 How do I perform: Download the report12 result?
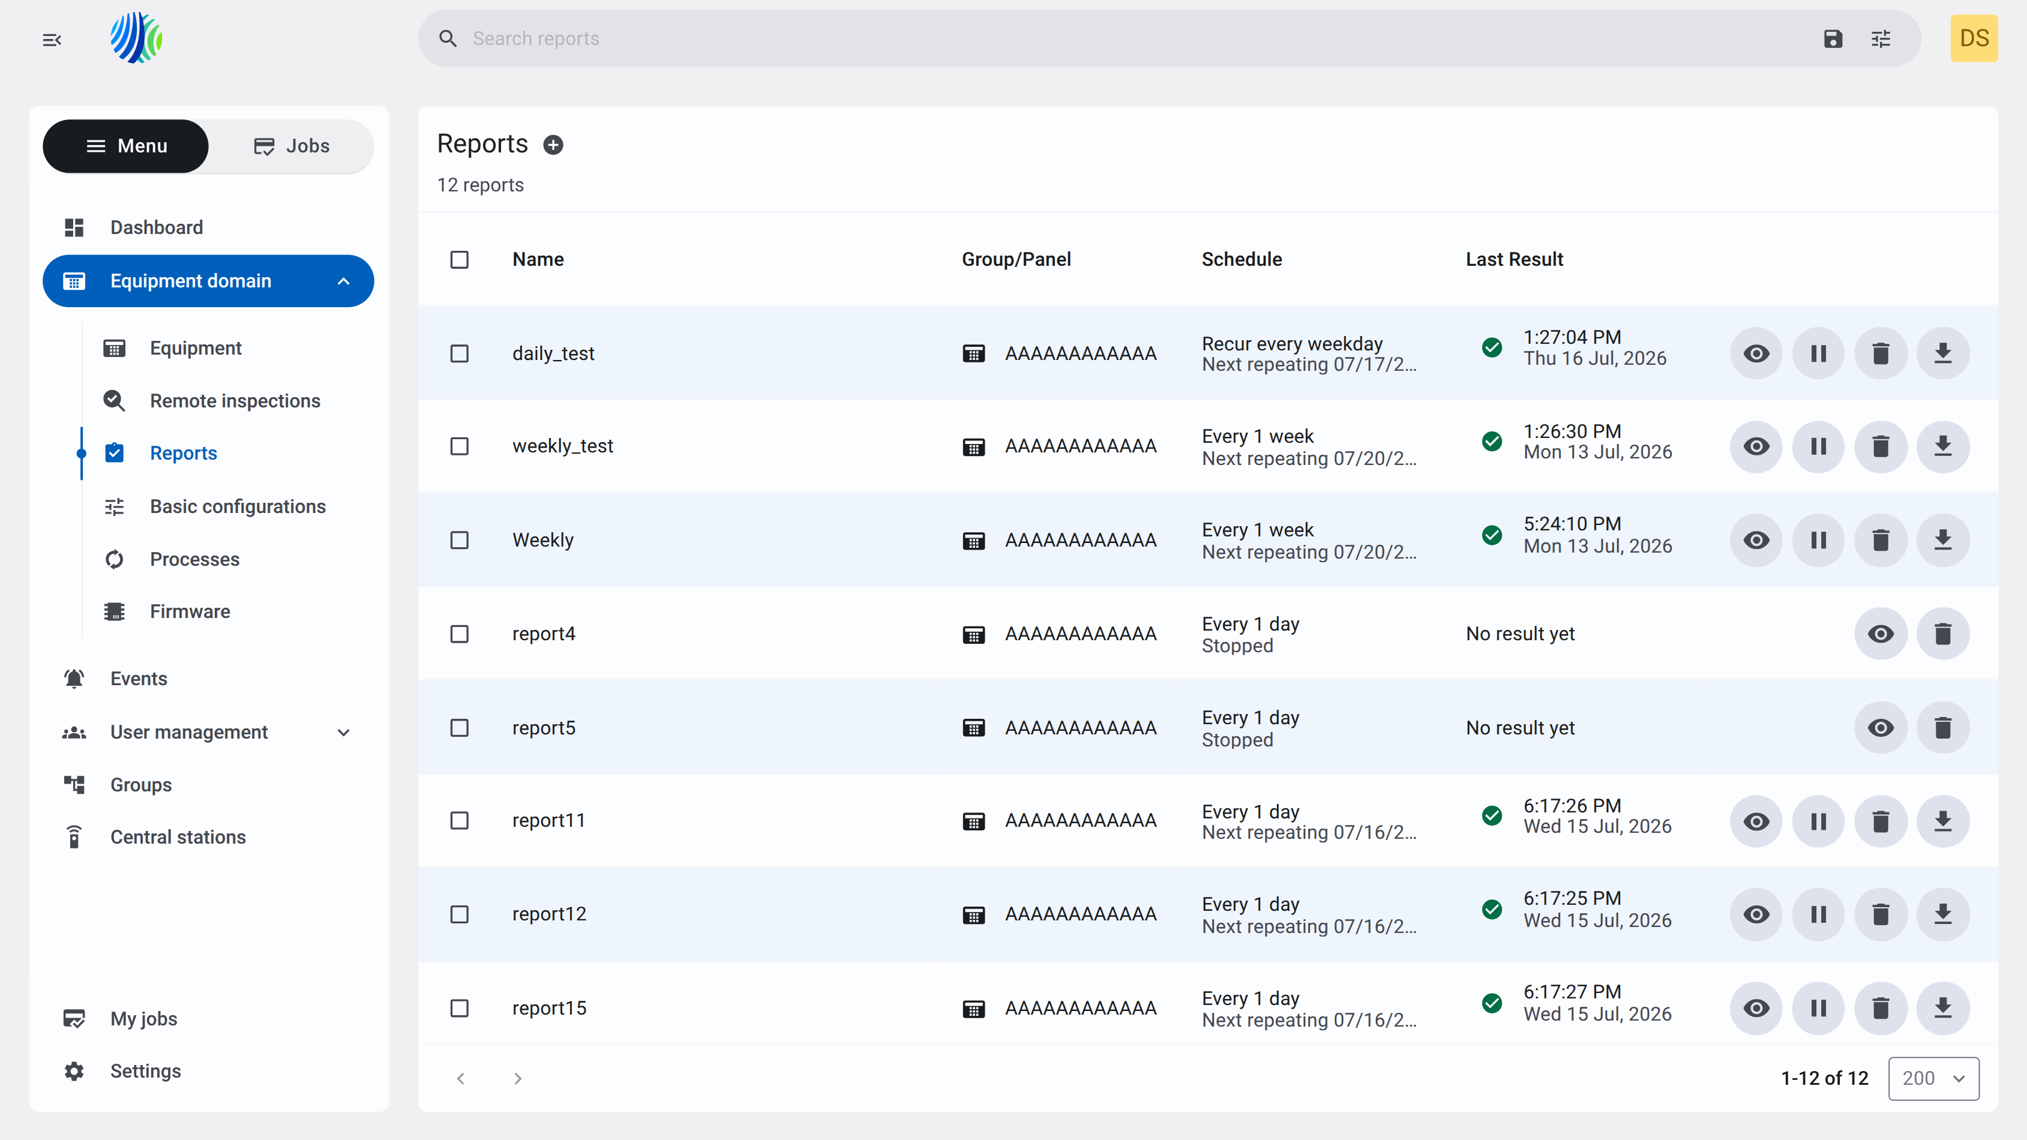(1943, 914)
